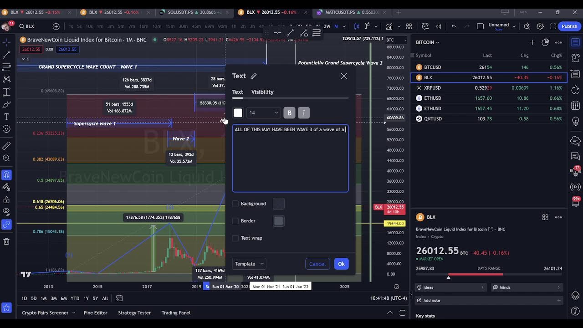Open the layout grid templates icon
Screen dimensions: 583x328
(x=409, y=26)
